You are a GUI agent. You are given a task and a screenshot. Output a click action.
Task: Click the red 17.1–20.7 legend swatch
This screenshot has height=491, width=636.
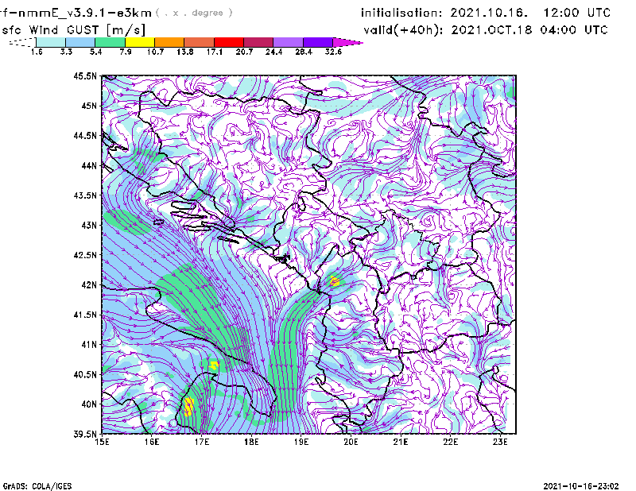pos(229,42)
